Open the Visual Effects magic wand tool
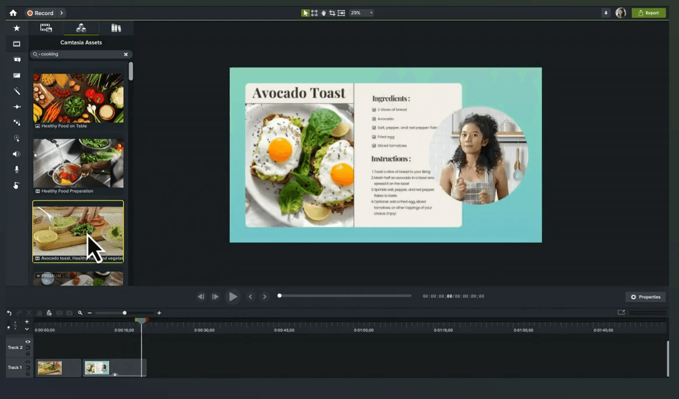 (16, 91)
